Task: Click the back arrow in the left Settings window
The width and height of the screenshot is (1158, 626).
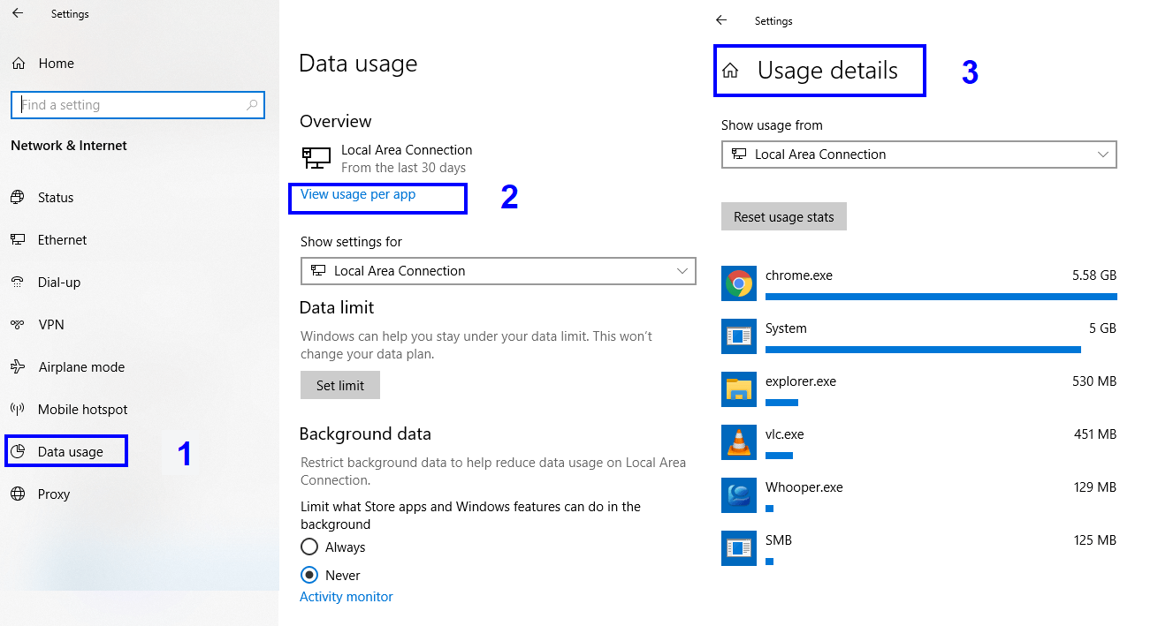Action: click(x=18, y=13)
